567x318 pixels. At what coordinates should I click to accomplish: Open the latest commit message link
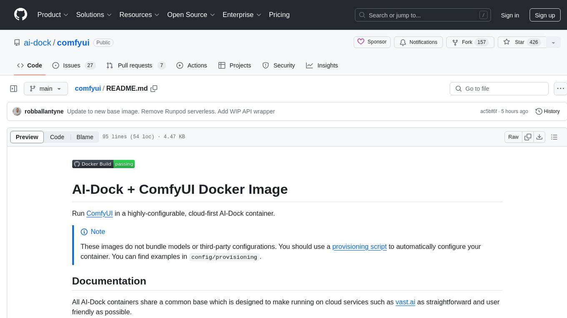(171, 111)
